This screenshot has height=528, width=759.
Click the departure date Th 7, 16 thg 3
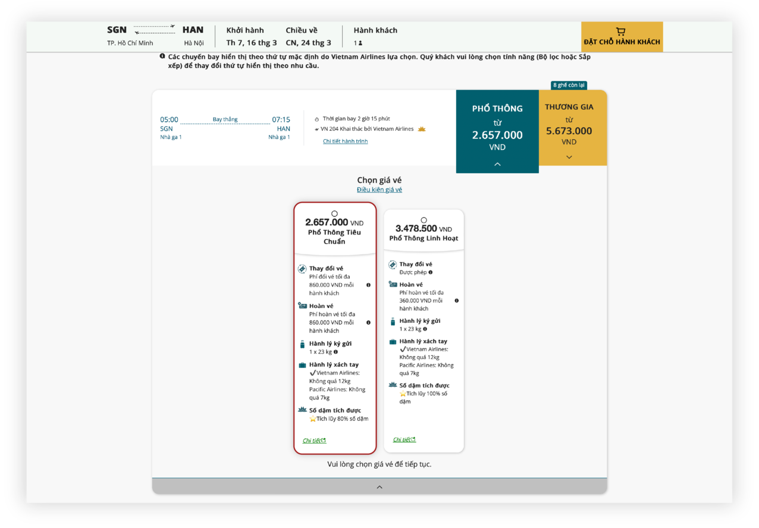click(252, 43)
